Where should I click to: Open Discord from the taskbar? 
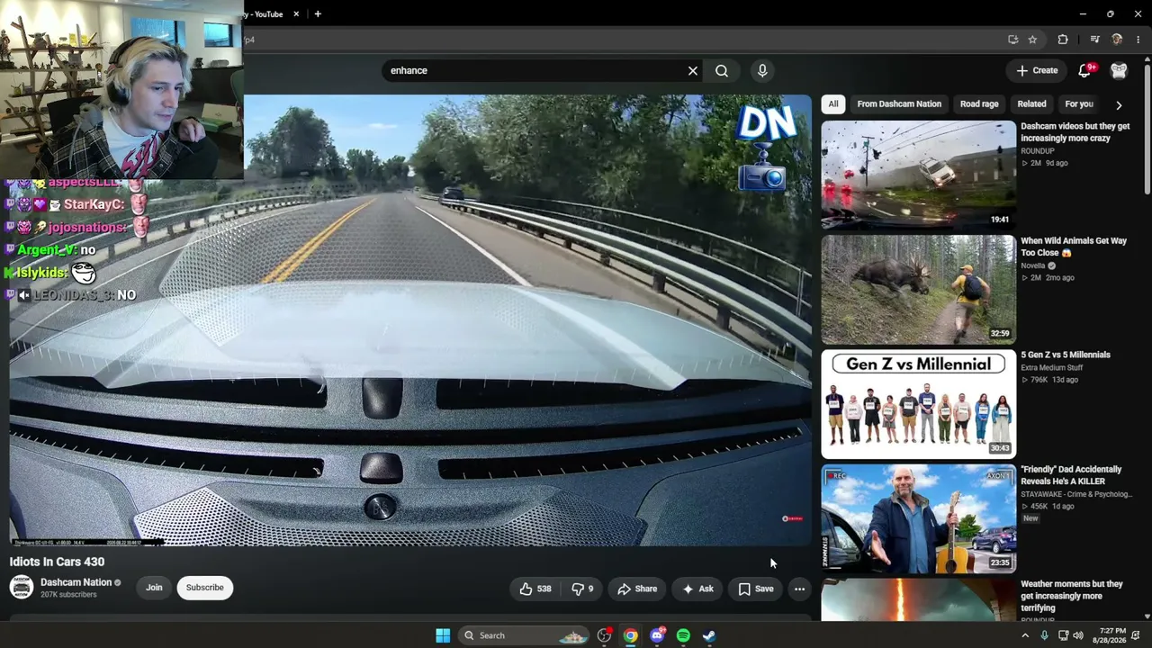658,635
